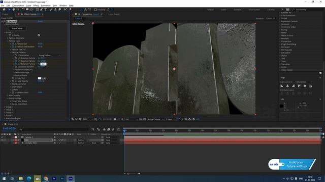Click the Scene Setup button
Screen dimensions: 325x182
[17, 28]
